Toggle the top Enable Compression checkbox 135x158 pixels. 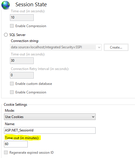12,26
